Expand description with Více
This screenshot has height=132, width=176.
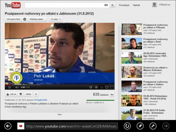59,114
